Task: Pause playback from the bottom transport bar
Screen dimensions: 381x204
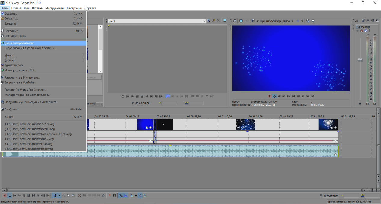Action: [x=24, y=196]
